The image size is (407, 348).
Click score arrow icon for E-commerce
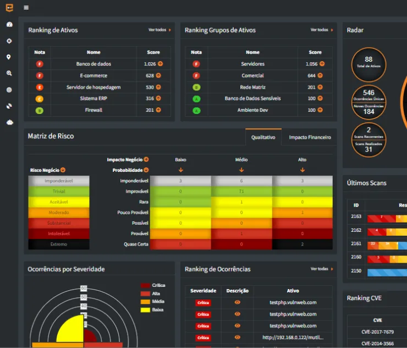(158, 75)
